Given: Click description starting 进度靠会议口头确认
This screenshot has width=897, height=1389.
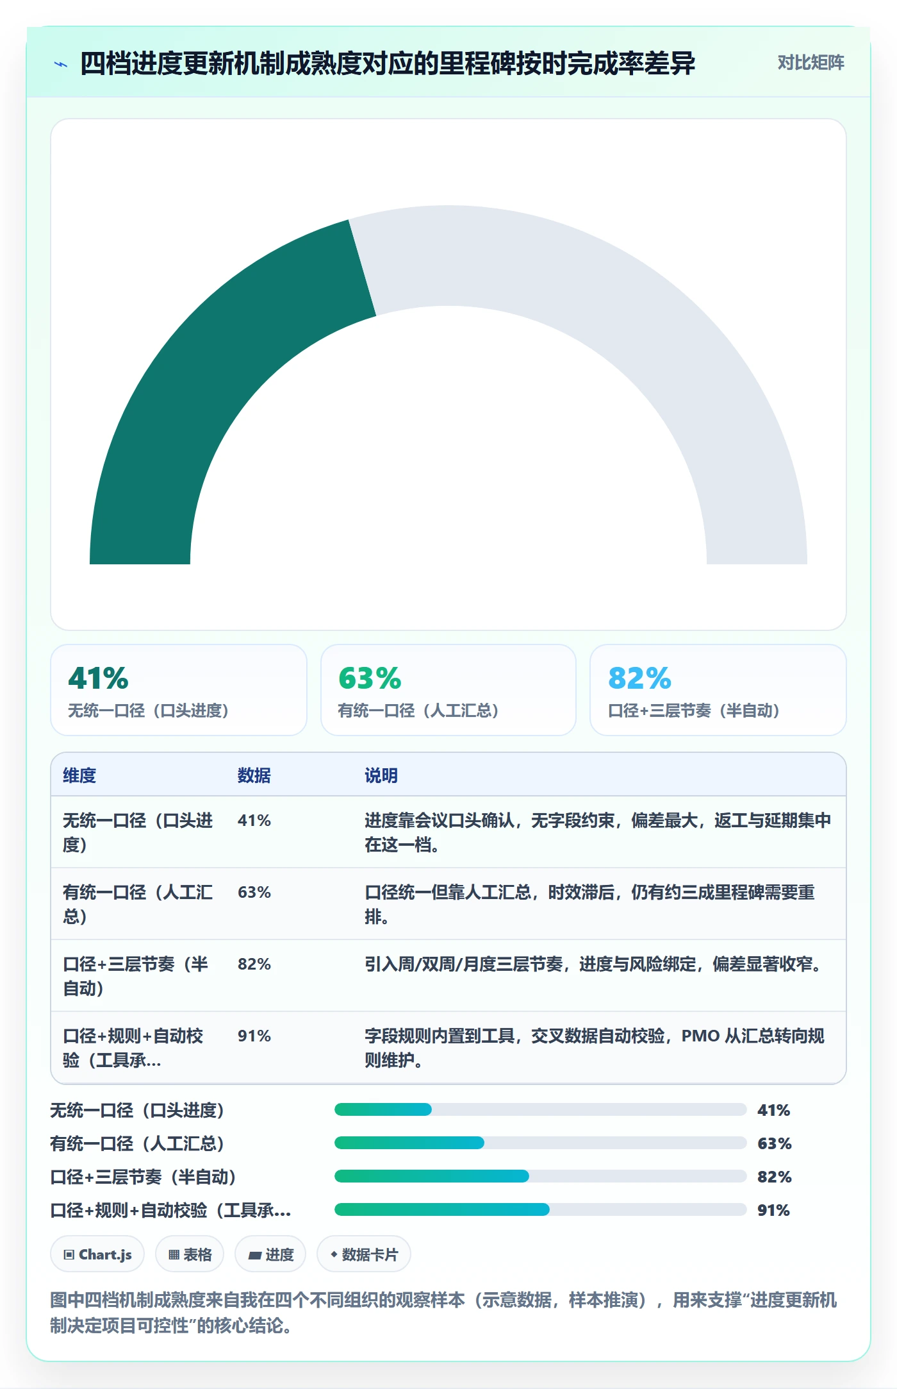Looking at the screenshot, I should 598,832.
